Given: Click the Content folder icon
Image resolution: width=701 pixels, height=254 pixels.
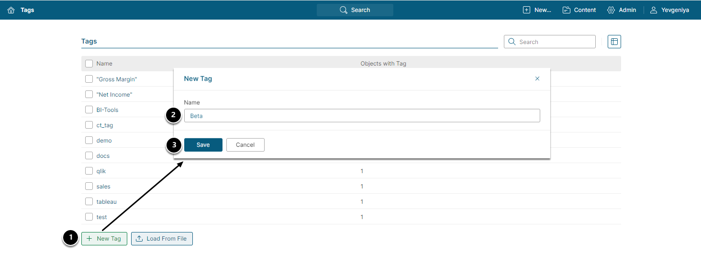Looking at the screenshot, I should pyautogui.click(x=566, y=10).
